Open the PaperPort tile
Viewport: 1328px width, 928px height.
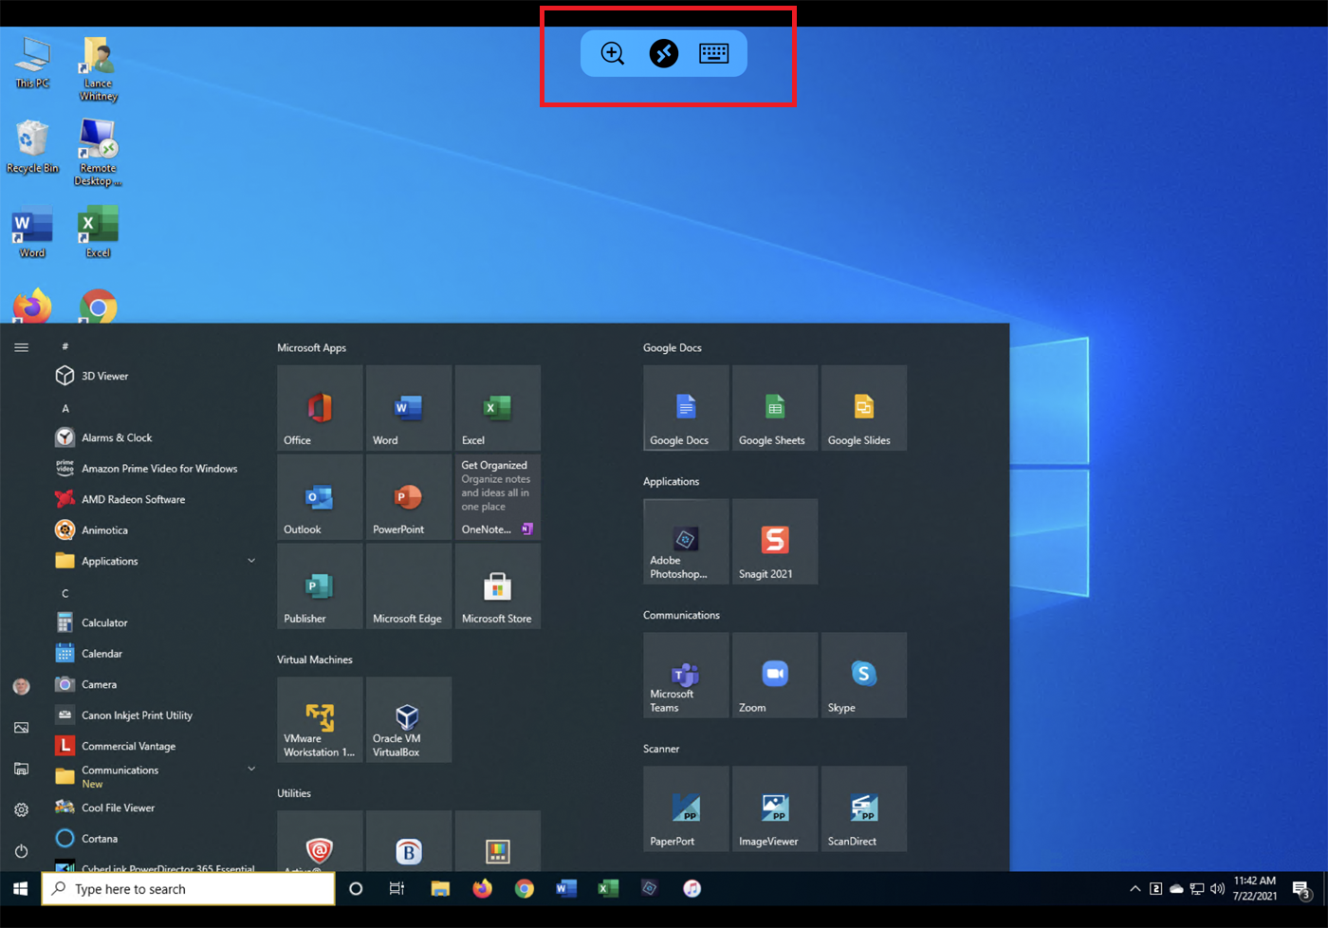pos(686,809)
